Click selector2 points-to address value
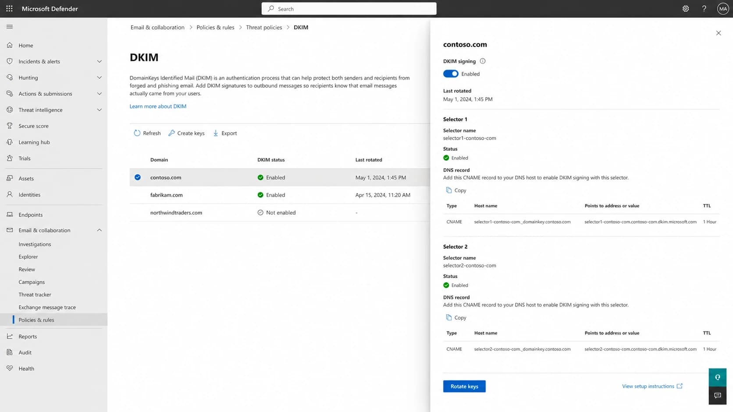This screenshot has width=733, height=412. click(640, 349)
